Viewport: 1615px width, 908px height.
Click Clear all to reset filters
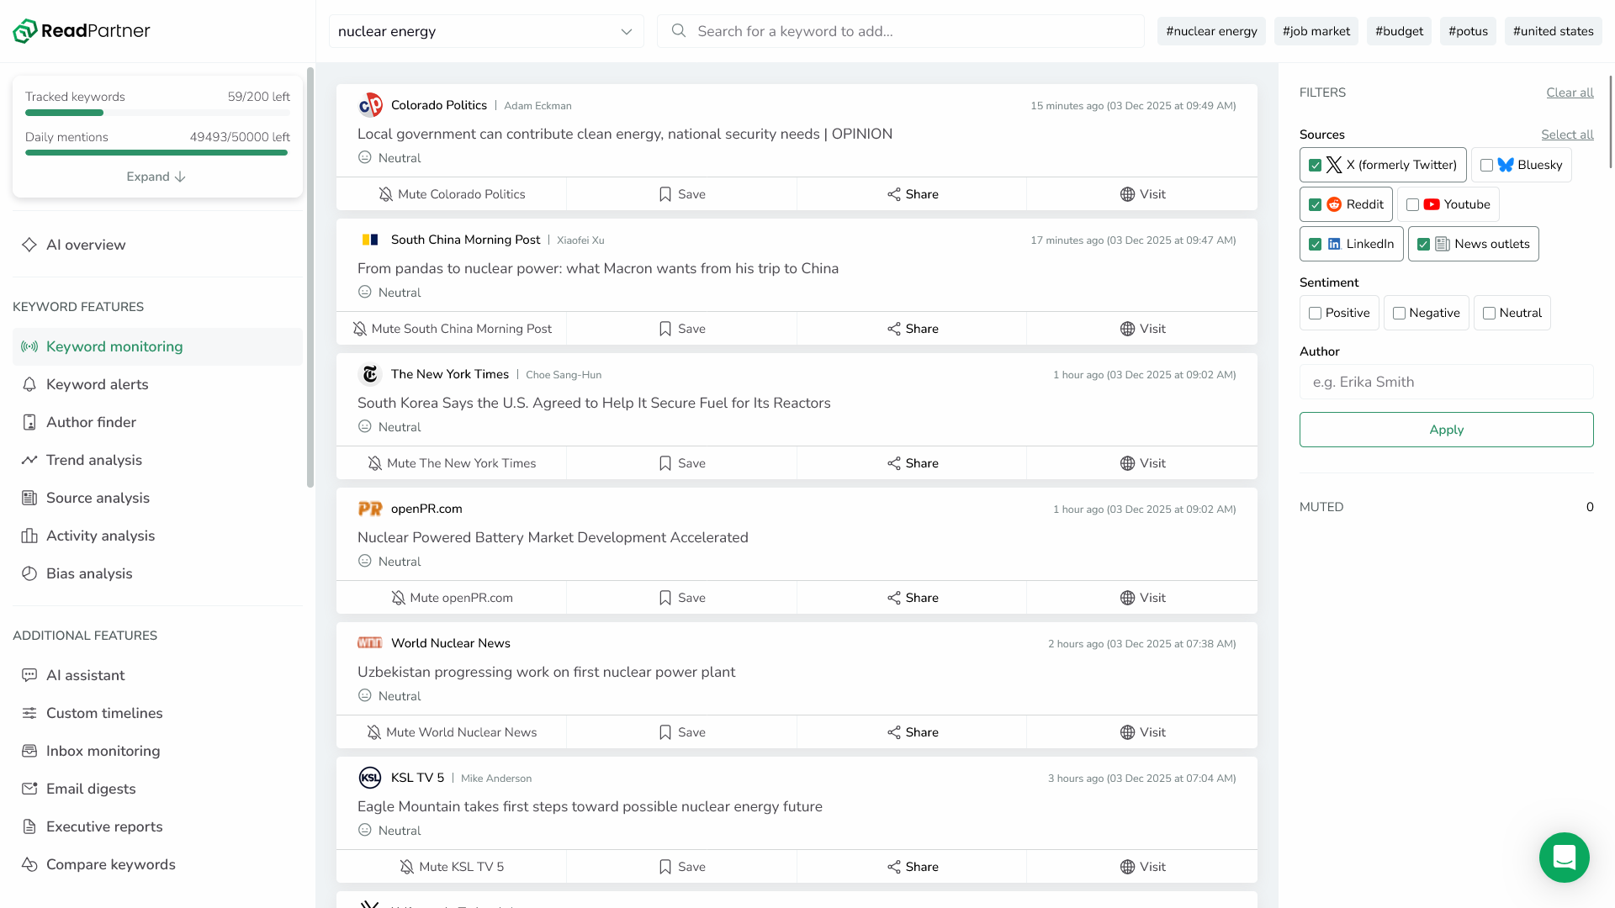click(1570, 92)
